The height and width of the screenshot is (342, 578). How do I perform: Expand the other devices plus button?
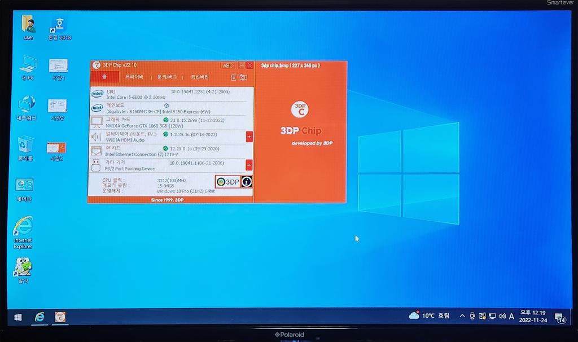coord(249,165)
